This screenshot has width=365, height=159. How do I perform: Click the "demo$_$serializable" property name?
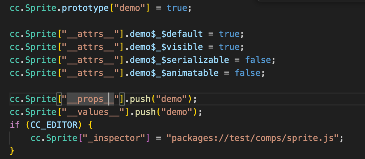(x=184, y=60)
